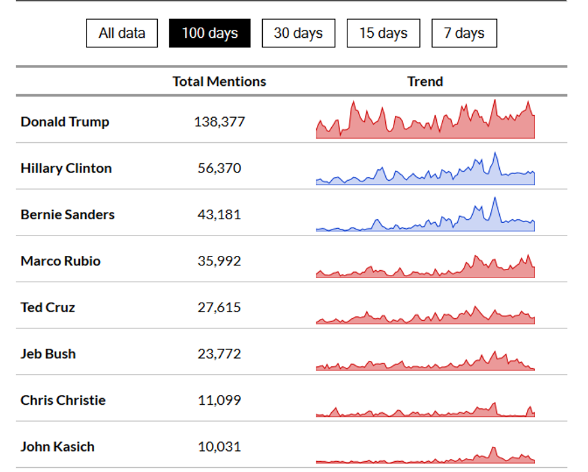Viewport: 588px width, 472px height.
Task: Open the Hillary Clinton name link
Action: coord(66,168)
